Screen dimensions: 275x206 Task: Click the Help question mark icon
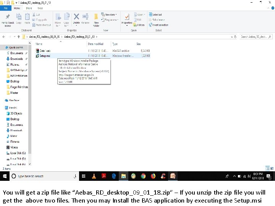click(273, 8)
